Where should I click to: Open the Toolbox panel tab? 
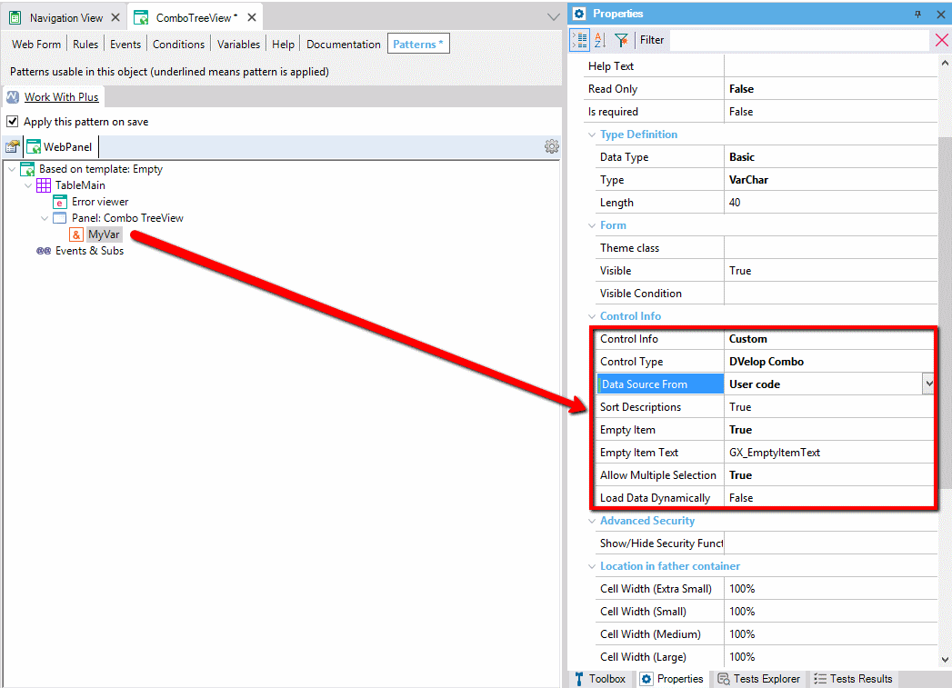click(599, 679)
